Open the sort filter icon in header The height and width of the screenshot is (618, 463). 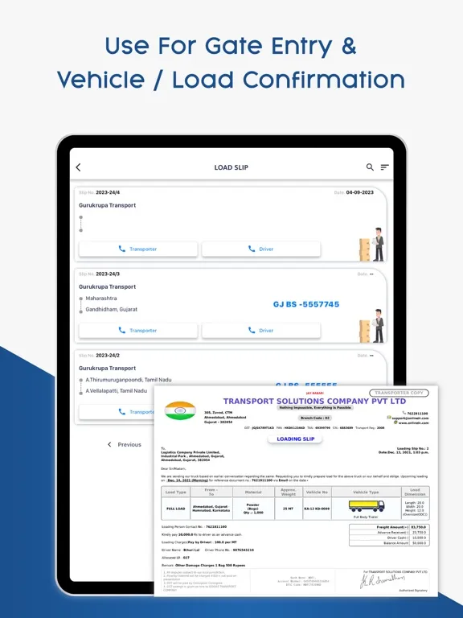click(x=385, y=167)
